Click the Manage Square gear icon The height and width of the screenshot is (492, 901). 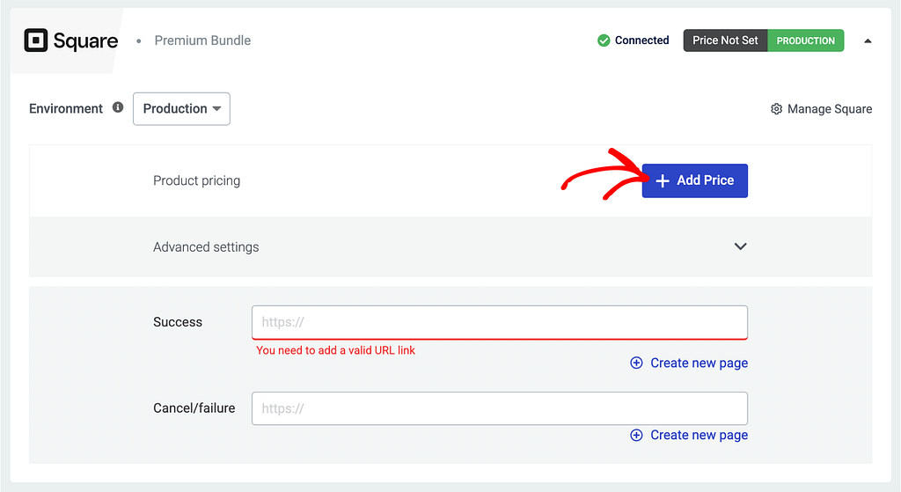coord(776,109)
